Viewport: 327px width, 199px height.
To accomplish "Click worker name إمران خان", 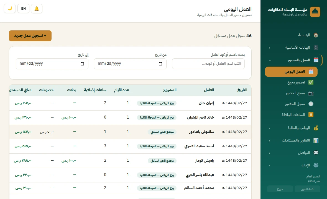I will pos(206,103).
